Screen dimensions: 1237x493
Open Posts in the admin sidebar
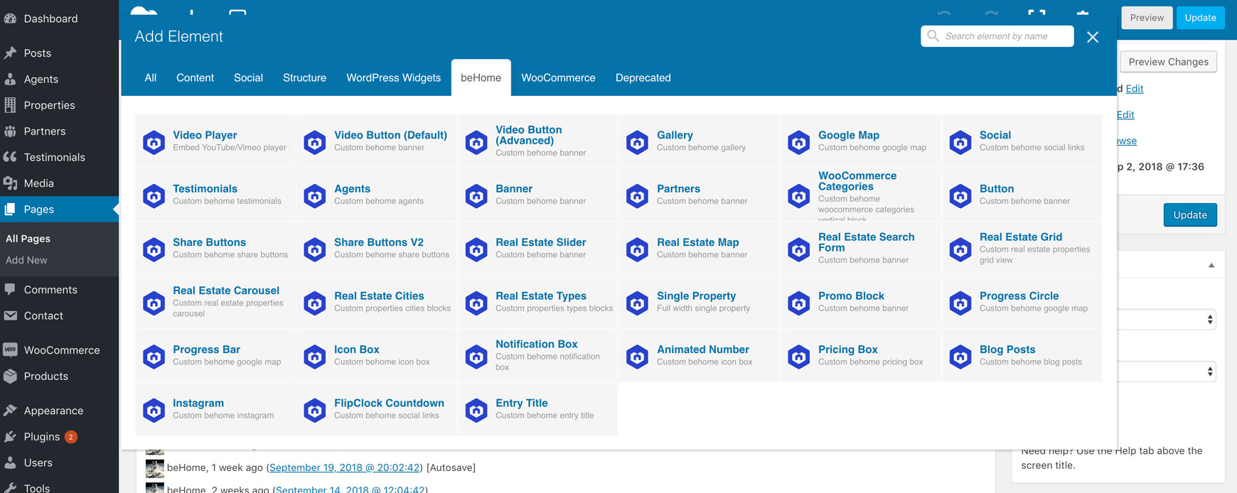(x=60, y=53)
